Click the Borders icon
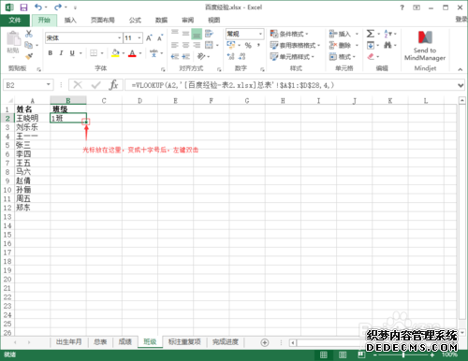 94,53
